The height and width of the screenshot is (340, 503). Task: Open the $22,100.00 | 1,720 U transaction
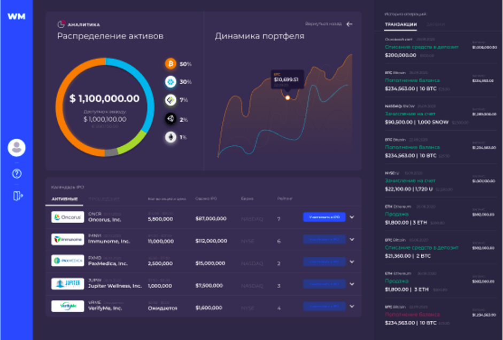point(441,181)
